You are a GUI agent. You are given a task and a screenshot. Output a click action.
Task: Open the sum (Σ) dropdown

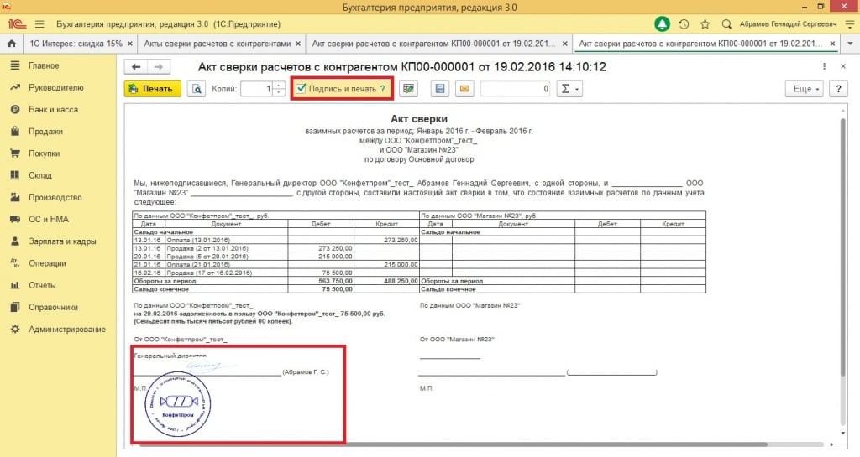(570, 89)
